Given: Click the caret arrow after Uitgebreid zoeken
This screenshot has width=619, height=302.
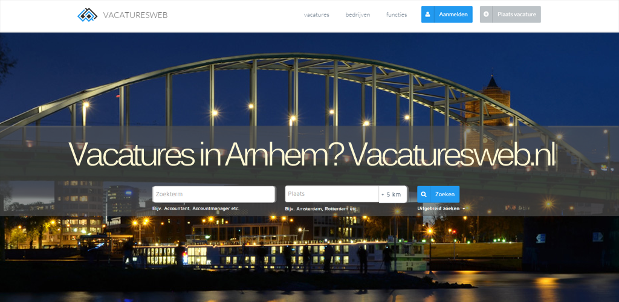Looking at the screenshot, I should (464, 208).
